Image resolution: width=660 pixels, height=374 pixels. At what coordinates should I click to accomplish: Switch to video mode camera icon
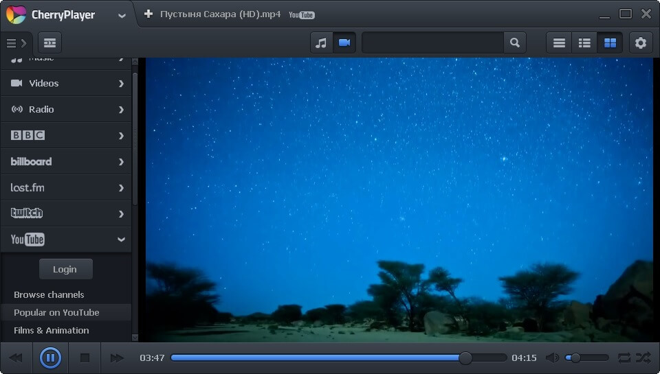click(x=344, y=43)
